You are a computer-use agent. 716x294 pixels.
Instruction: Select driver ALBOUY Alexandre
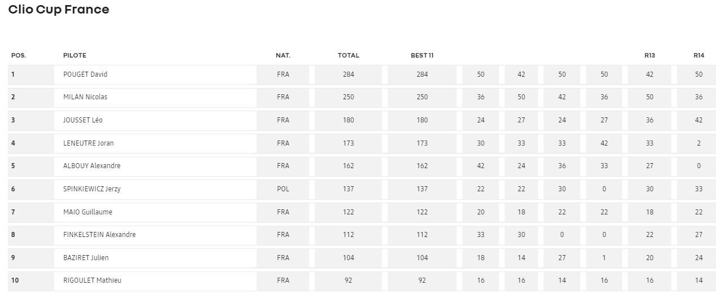[92, 166]
